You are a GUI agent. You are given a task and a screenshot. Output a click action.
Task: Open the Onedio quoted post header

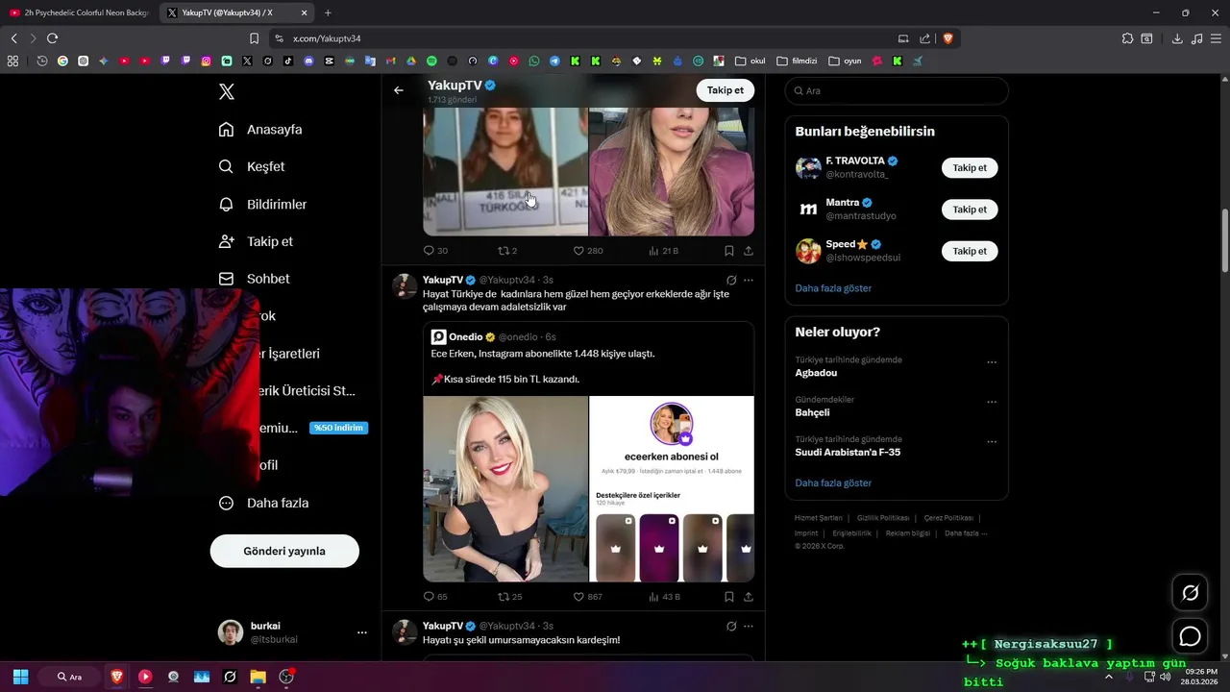(x=493, y=337)
